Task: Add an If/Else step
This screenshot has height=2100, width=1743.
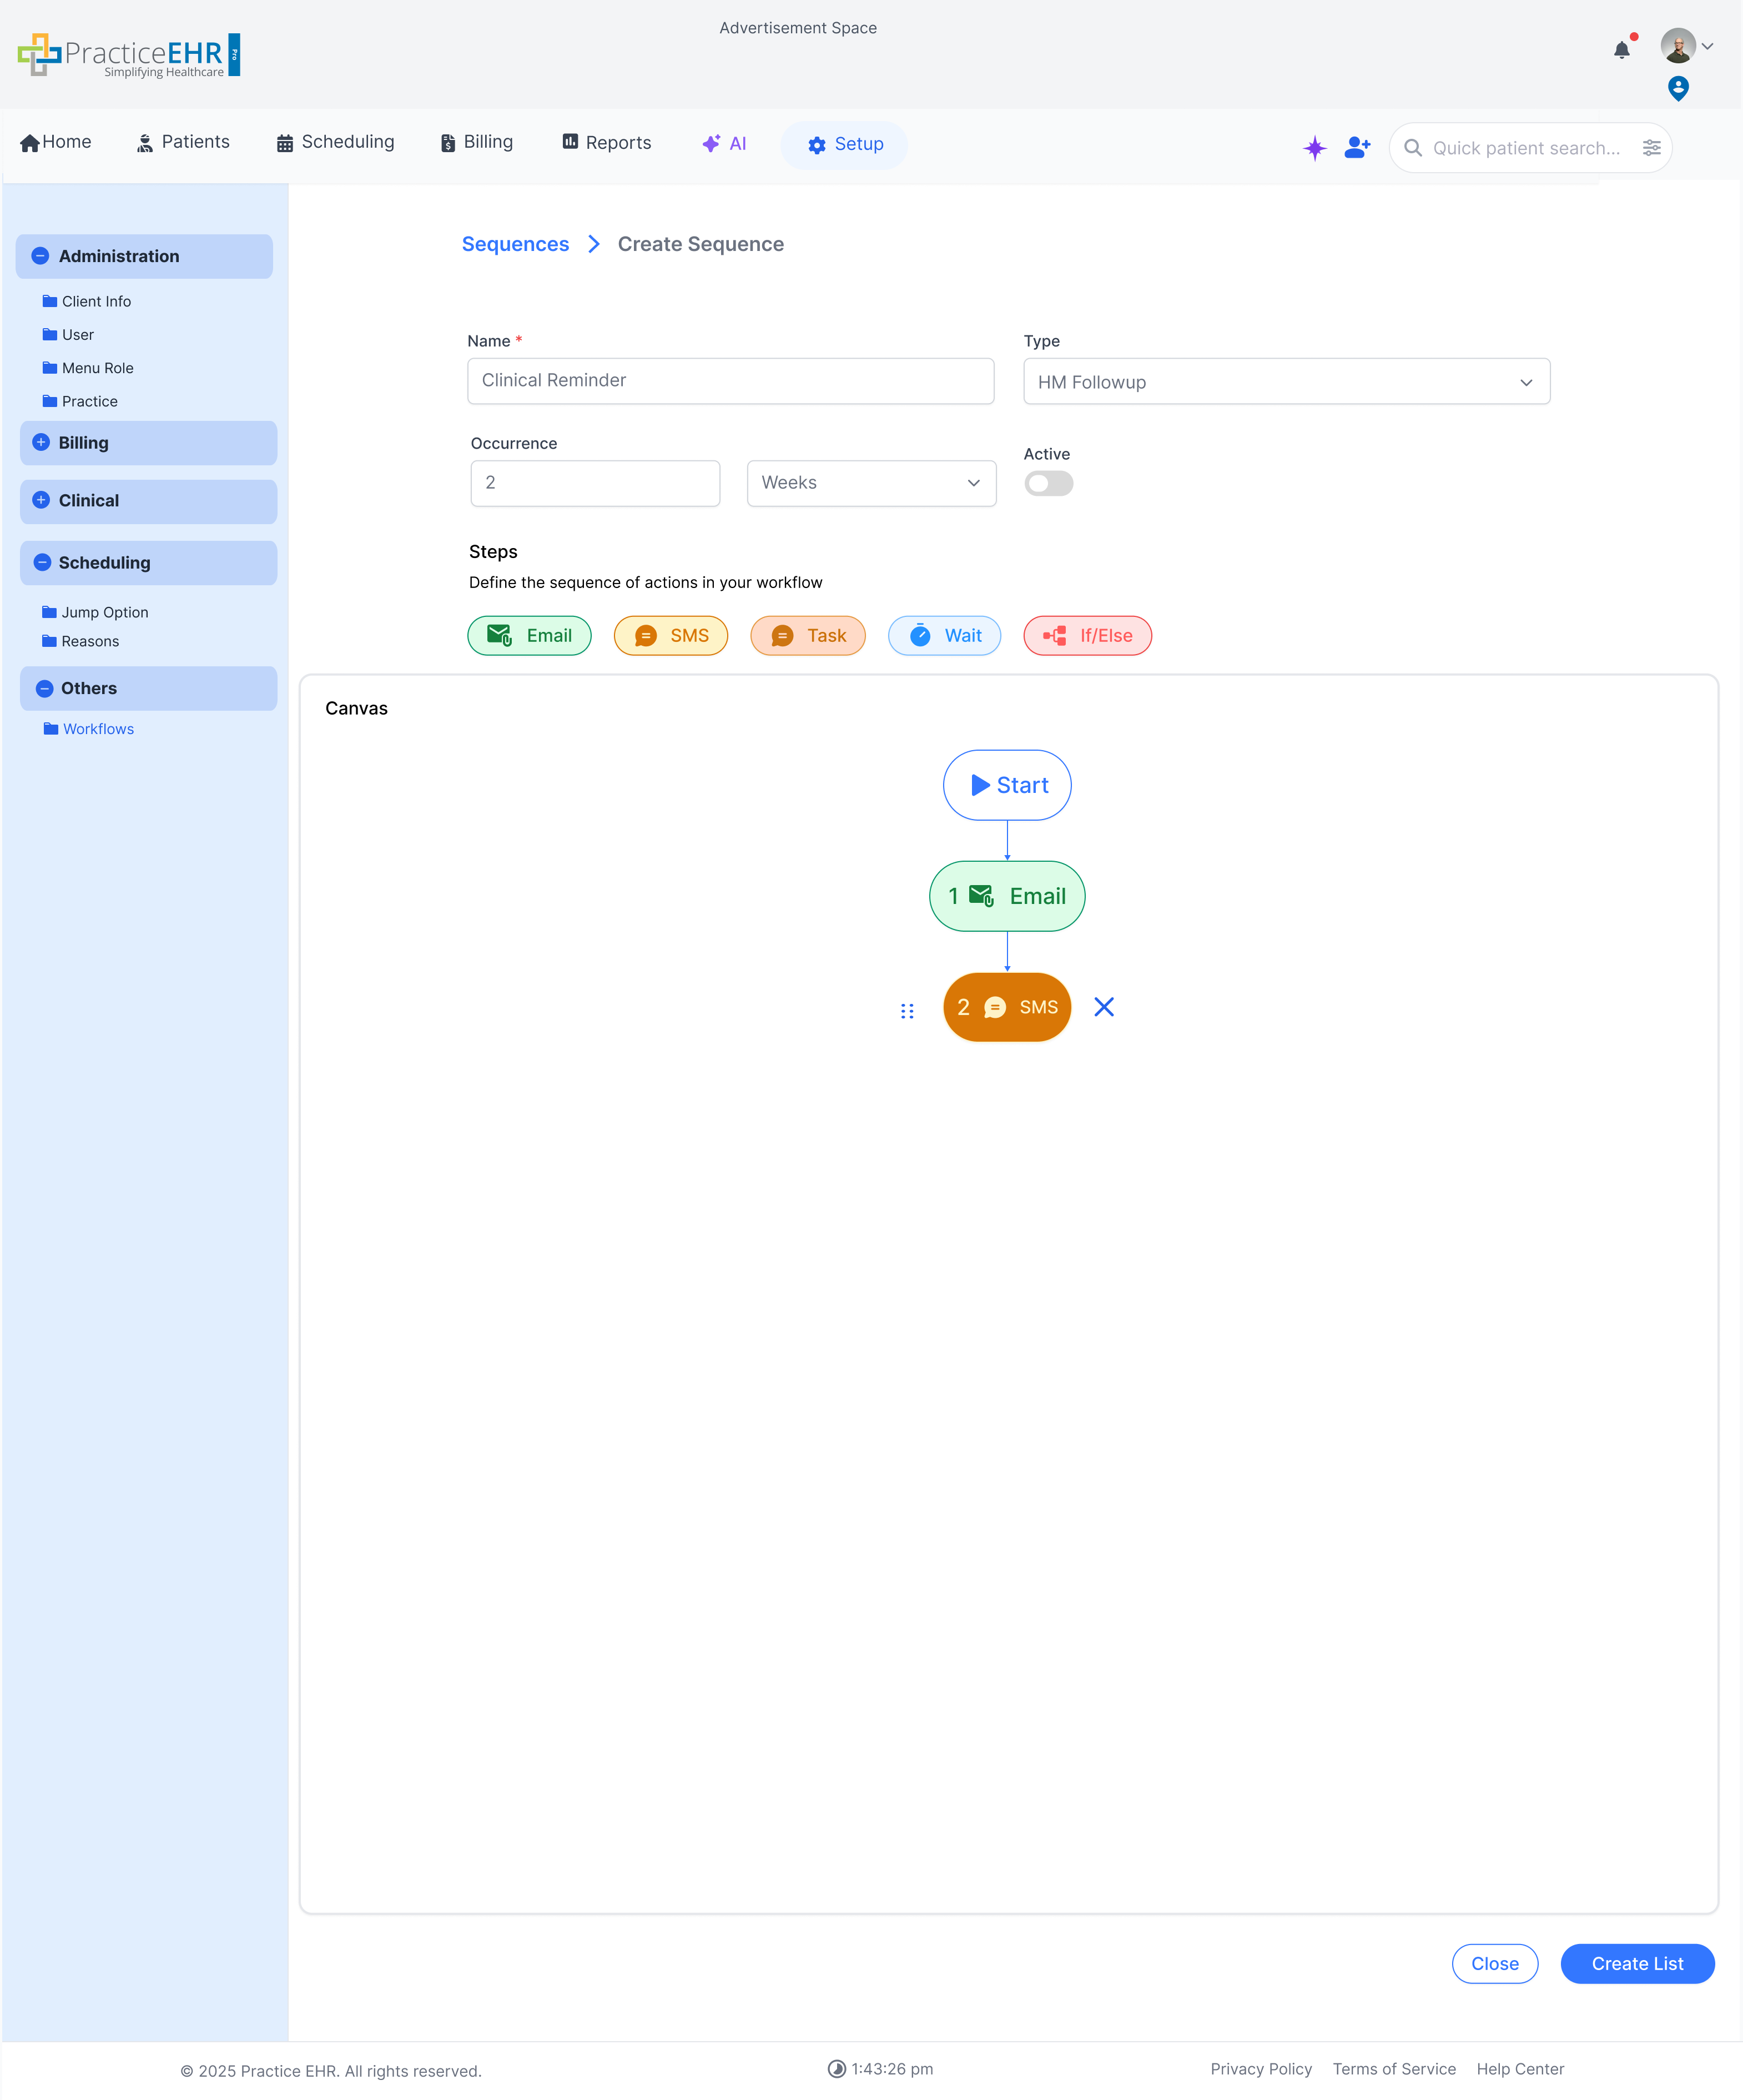Action: click(x=1086, y=636)
